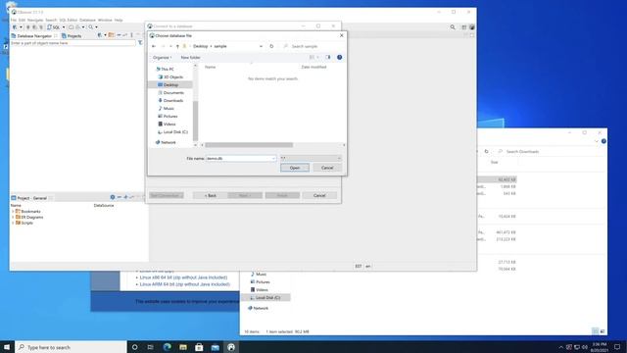Image resolution: width=627 pixels, height=353 pixels.
Task: Click the filter funnel icon in navigator
Action: [x=140, y=43]
